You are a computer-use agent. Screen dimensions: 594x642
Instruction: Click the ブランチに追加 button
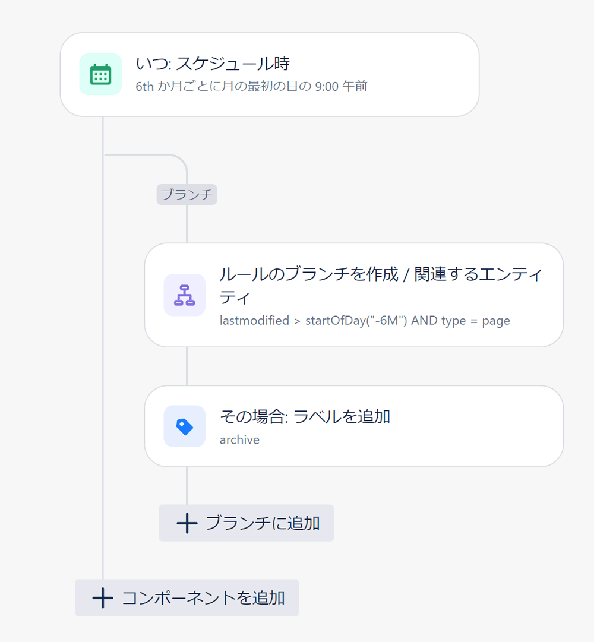coord(246,523)
